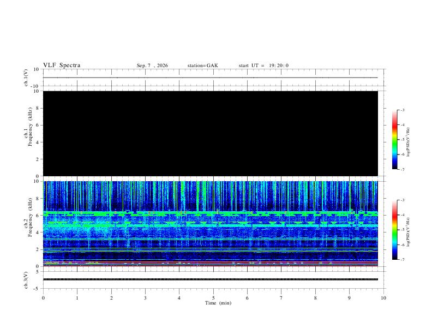This screenshot has height=334, width=432.
Task: Click the VLF Spectra title text
Action: click(62, 65)
